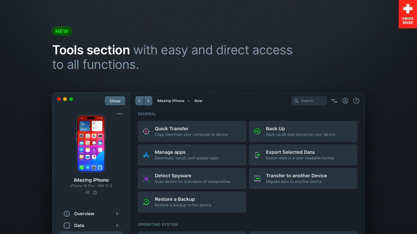Open the help question mark icon
Screen dimensions: 417x234
coord(356,101)
